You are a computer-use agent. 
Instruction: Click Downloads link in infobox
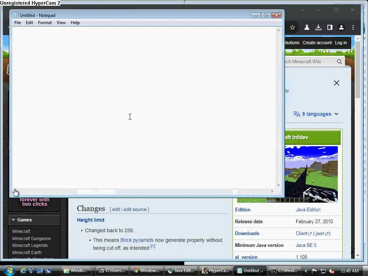247,233
